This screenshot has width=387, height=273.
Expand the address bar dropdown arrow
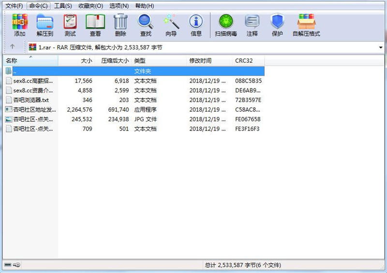381,47
